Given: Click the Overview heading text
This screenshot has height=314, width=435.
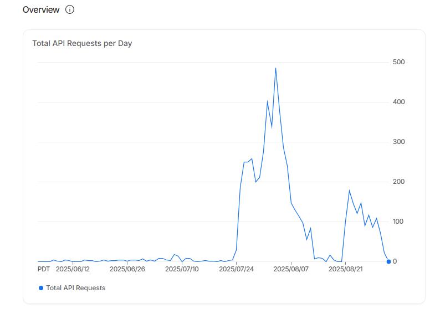Looking at the screenshot, I should (41, 9).
